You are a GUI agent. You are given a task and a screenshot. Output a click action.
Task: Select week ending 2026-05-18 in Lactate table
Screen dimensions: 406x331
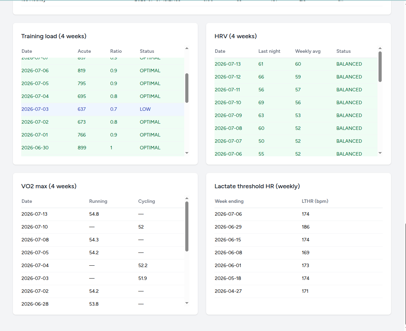228,278
